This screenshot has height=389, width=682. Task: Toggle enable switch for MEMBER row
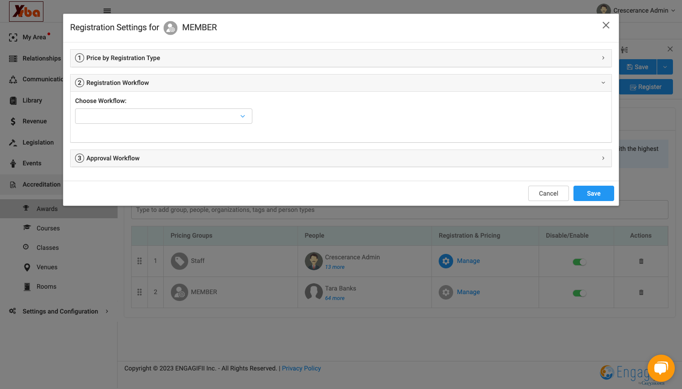[x=579, y=293]
